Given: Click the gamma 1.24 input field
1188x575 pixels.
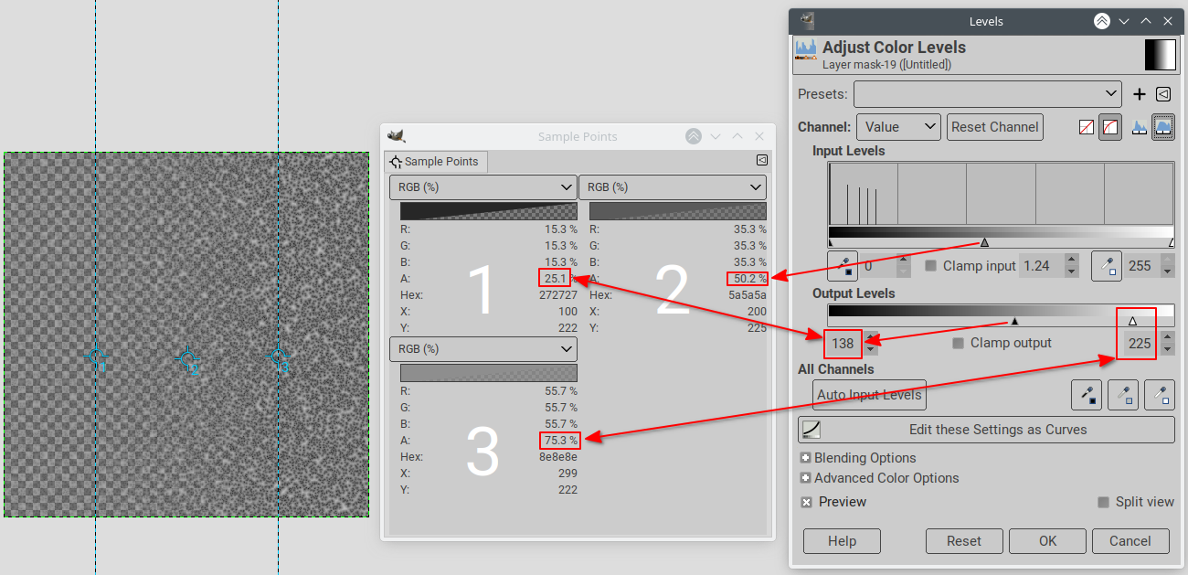Looking at the screenshot, I should coord(1043,266).
